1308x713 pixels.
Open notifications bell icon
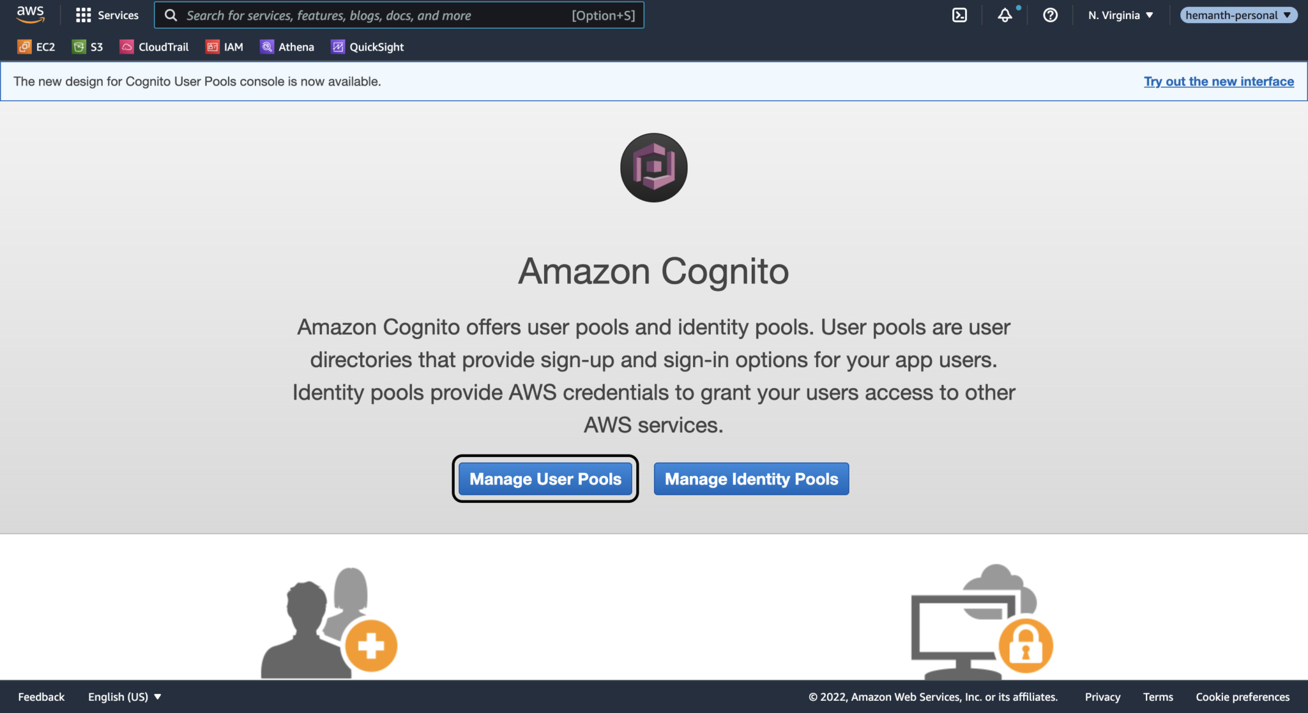tap(1005, 15)
